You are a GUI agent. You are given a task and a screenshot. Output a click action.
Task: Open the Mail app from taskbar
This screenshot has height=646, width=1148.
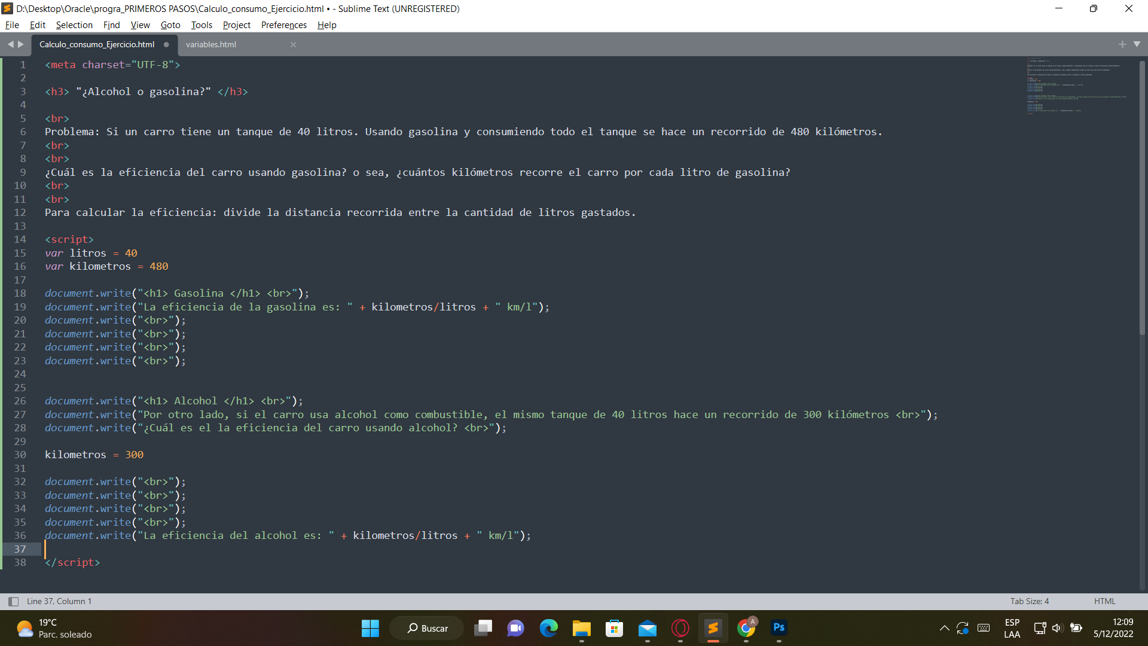tap(647, 628)
